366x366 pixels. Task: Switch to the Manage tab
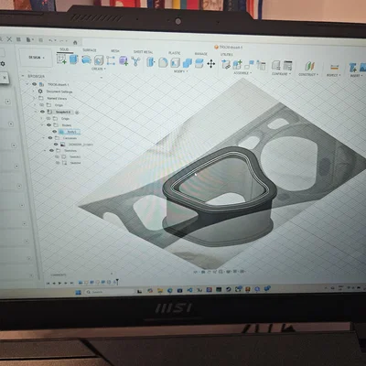tap(201, 54)
